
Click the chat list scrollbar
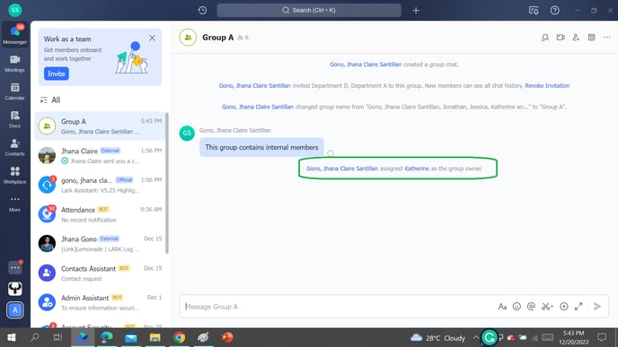pos(167,183)
